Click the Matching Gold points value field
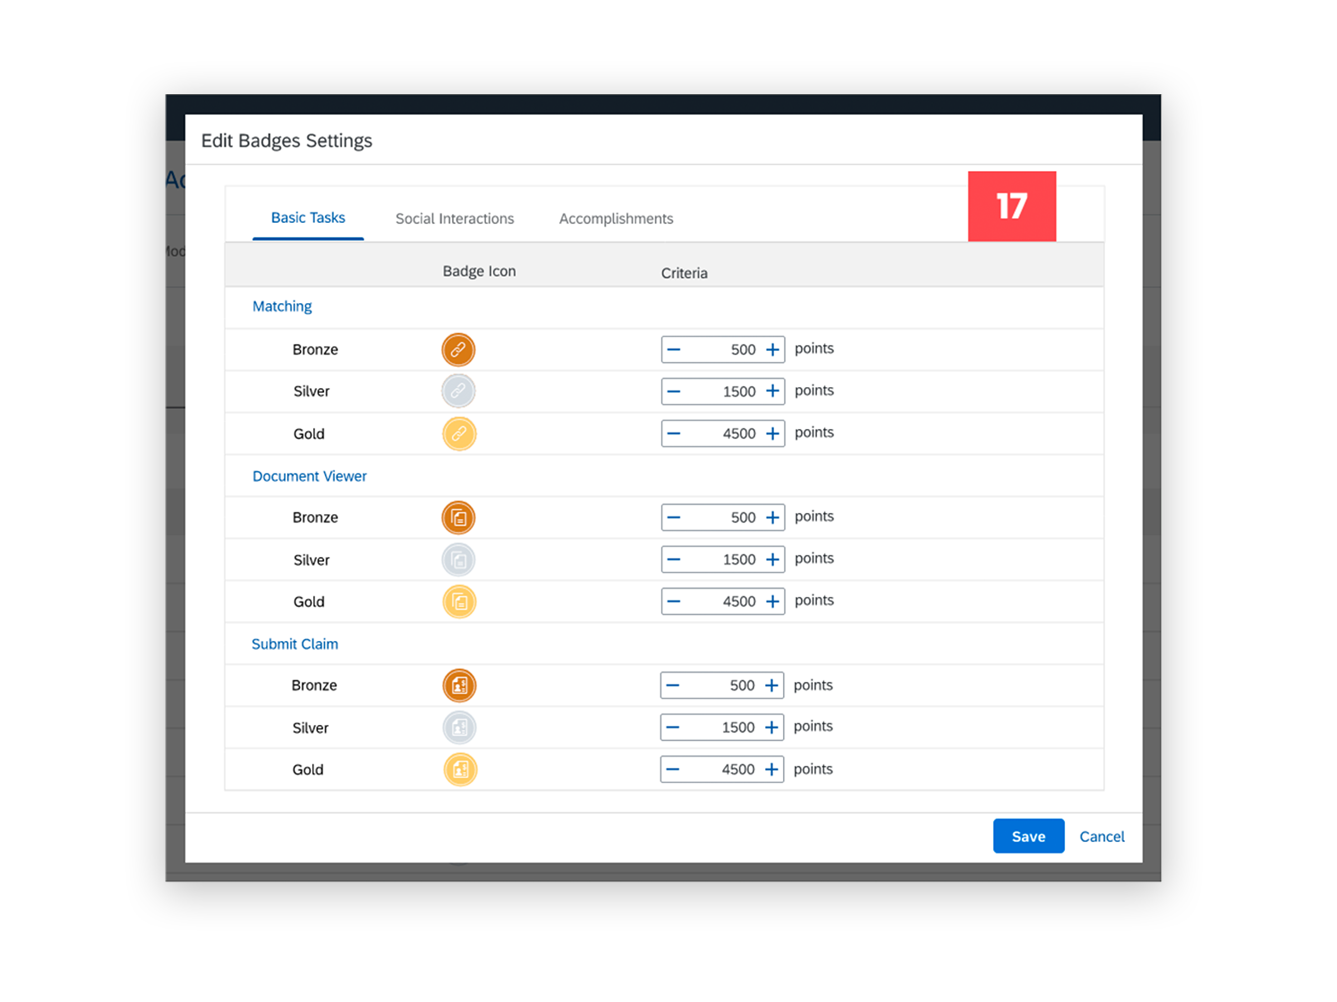The height and width of the screenshot is (1002, 1337). pos(723,434)
